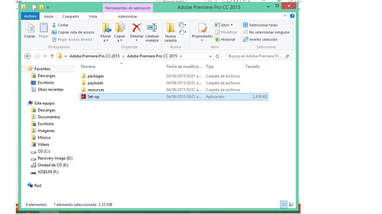Click Pegar acceso directo
Image resolution: width=382 pixels, height=214 pixels.
click(x=72, y=39)
